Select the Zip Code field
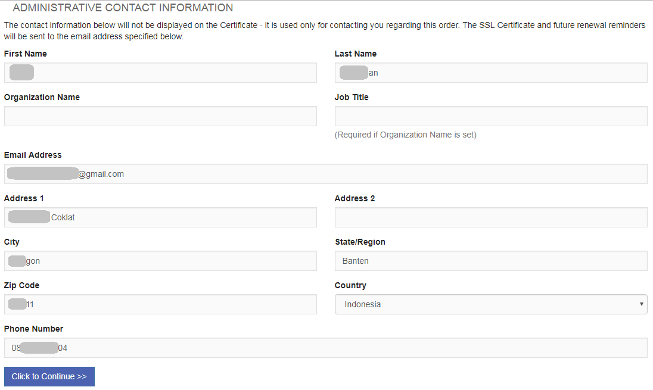This screenshot has width=653, height=390. tap(160, 304)
